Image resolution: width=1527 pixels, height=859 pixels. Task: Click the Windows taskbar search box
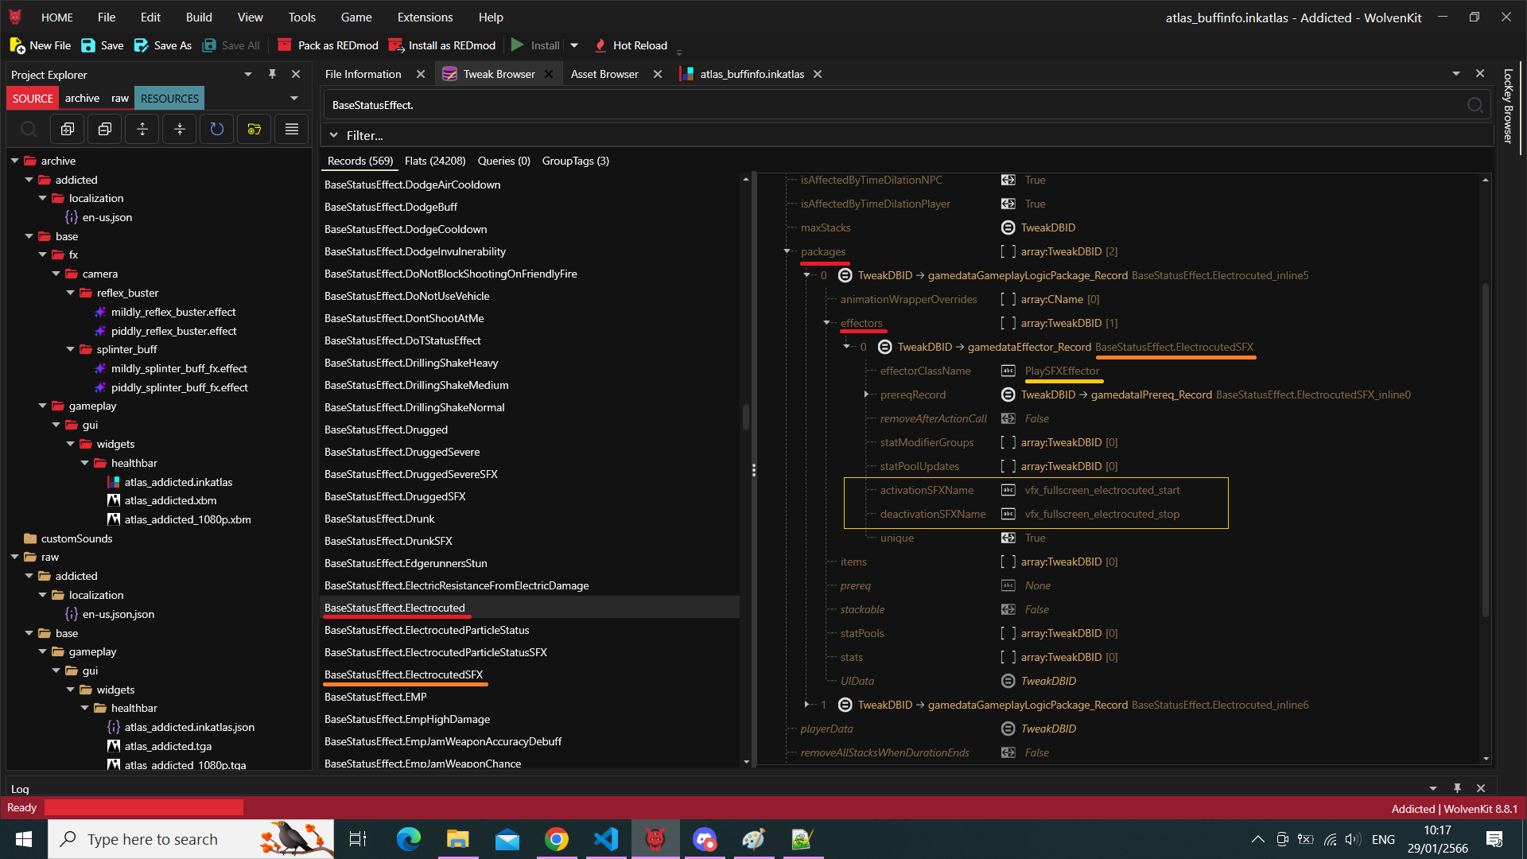[x=191, y=839]
